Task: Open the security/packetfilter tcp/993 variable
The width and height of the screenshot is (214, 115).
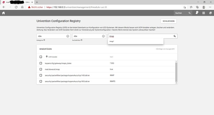Action: coord(67,81)
